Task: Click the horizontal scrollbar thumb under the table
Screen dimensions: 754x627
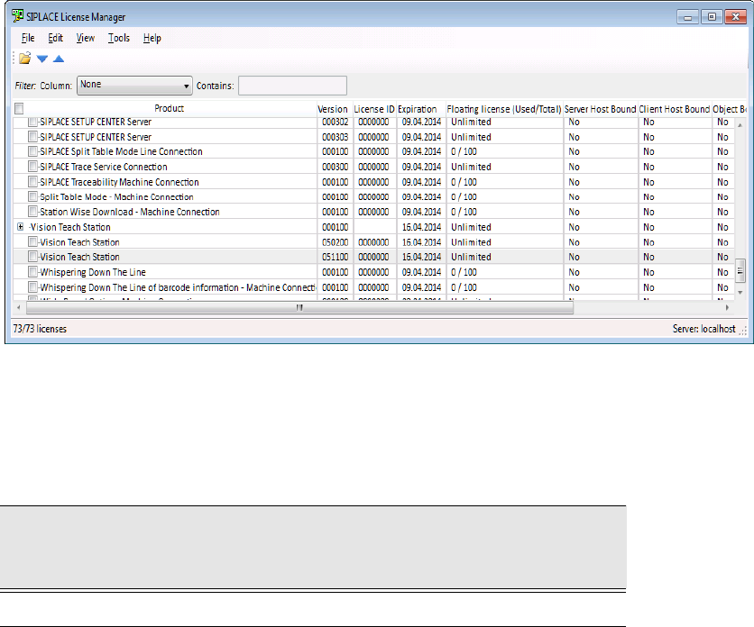Action: pos(299,306)
